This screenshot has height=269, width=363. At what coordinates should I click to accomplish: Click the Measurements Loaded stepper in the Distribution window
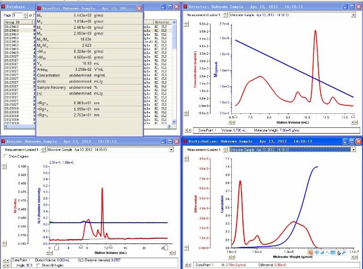[225, 150]
